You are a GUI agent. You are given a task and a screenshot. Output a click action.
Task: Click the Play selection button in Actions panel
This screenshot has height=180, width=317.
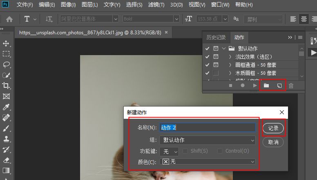[255, 85]
